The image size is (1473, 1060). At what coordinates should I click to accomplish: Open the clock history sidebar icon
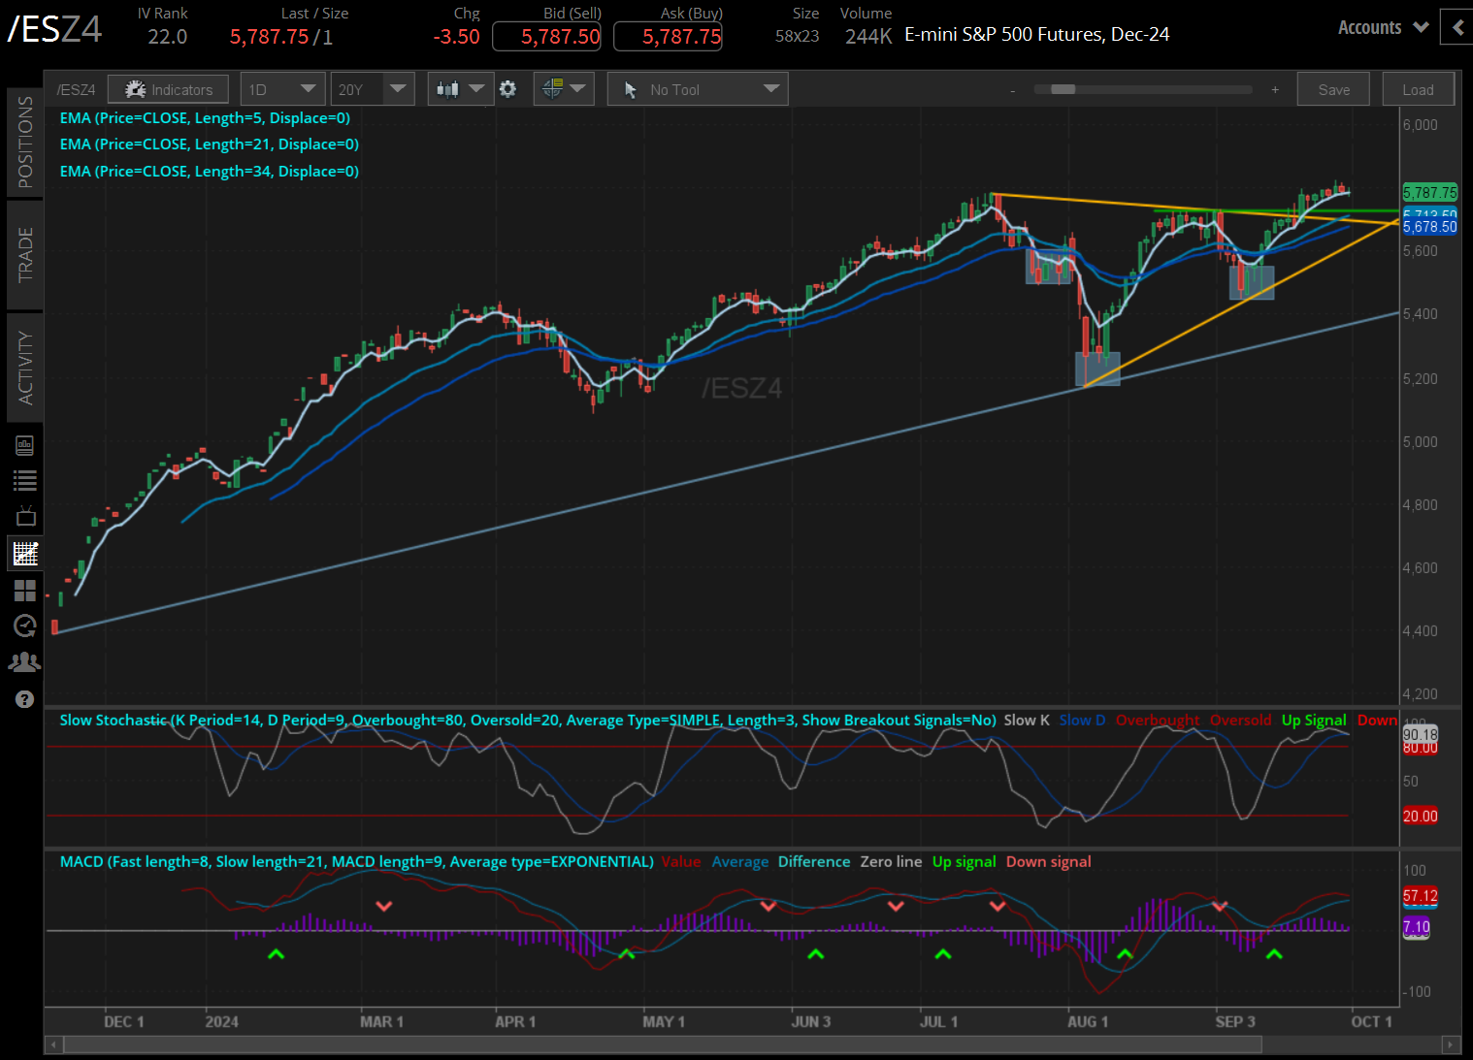(x=25, y=626)
